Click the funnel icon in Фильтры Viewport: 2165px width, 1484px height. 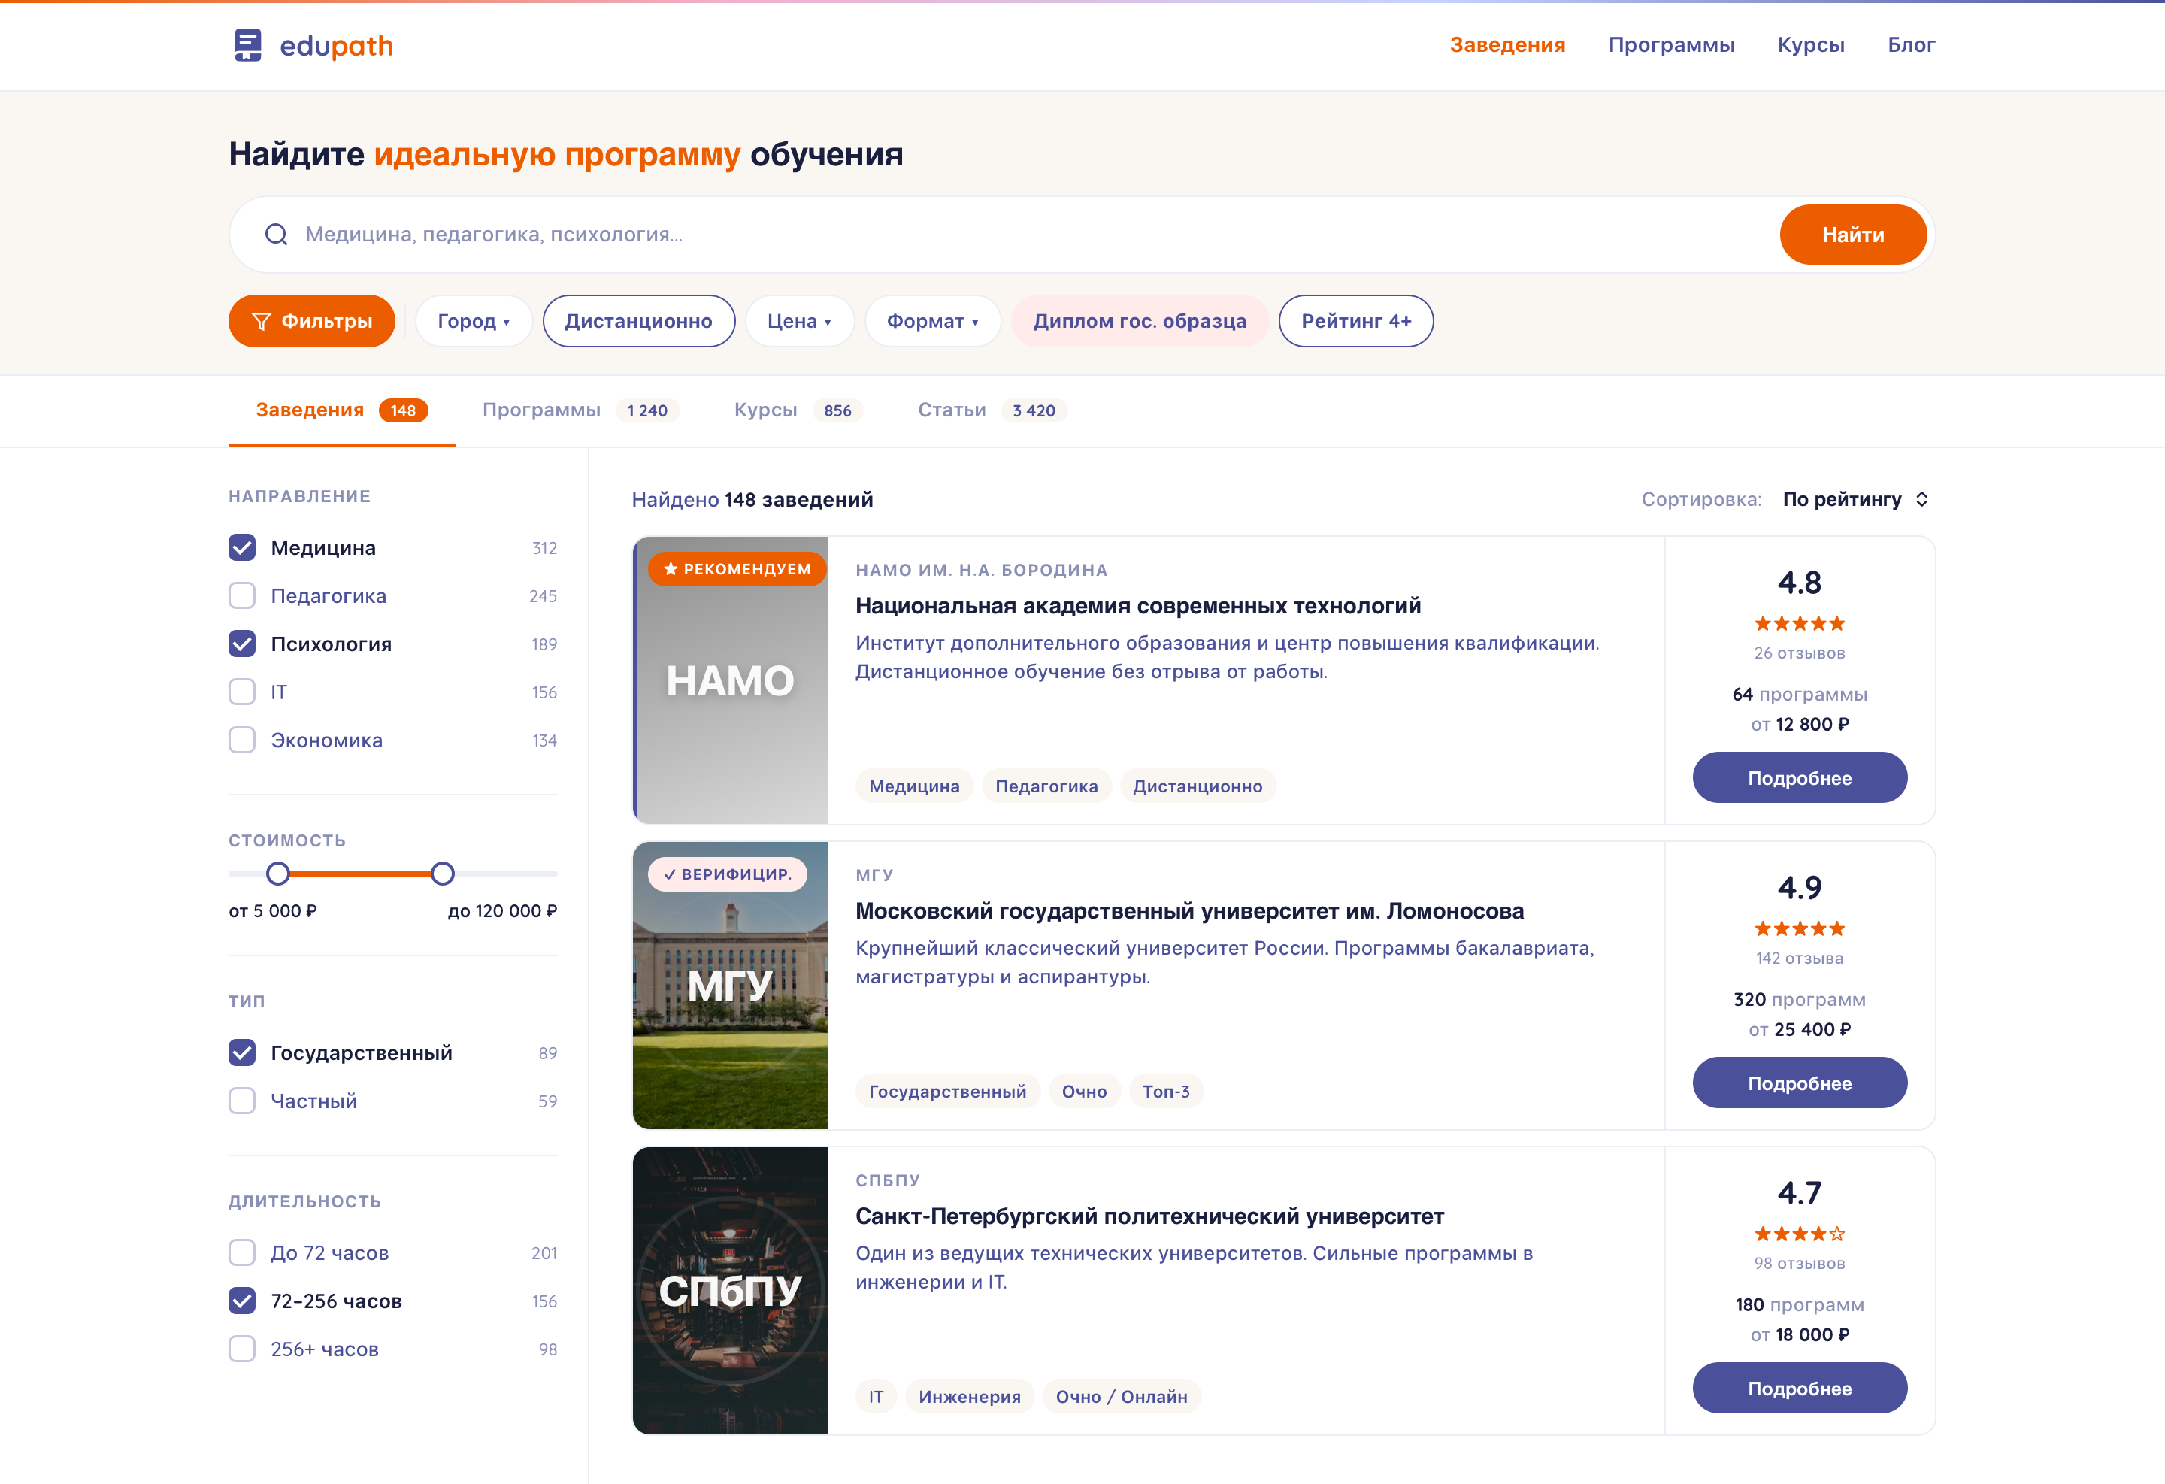point(261,322)
